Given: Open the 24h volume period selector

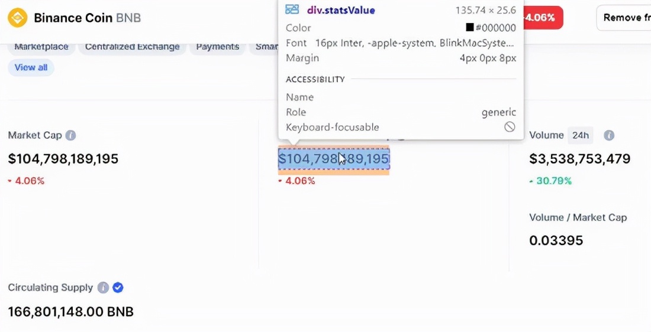Looking at the screenshot, I should pos(581,135).
